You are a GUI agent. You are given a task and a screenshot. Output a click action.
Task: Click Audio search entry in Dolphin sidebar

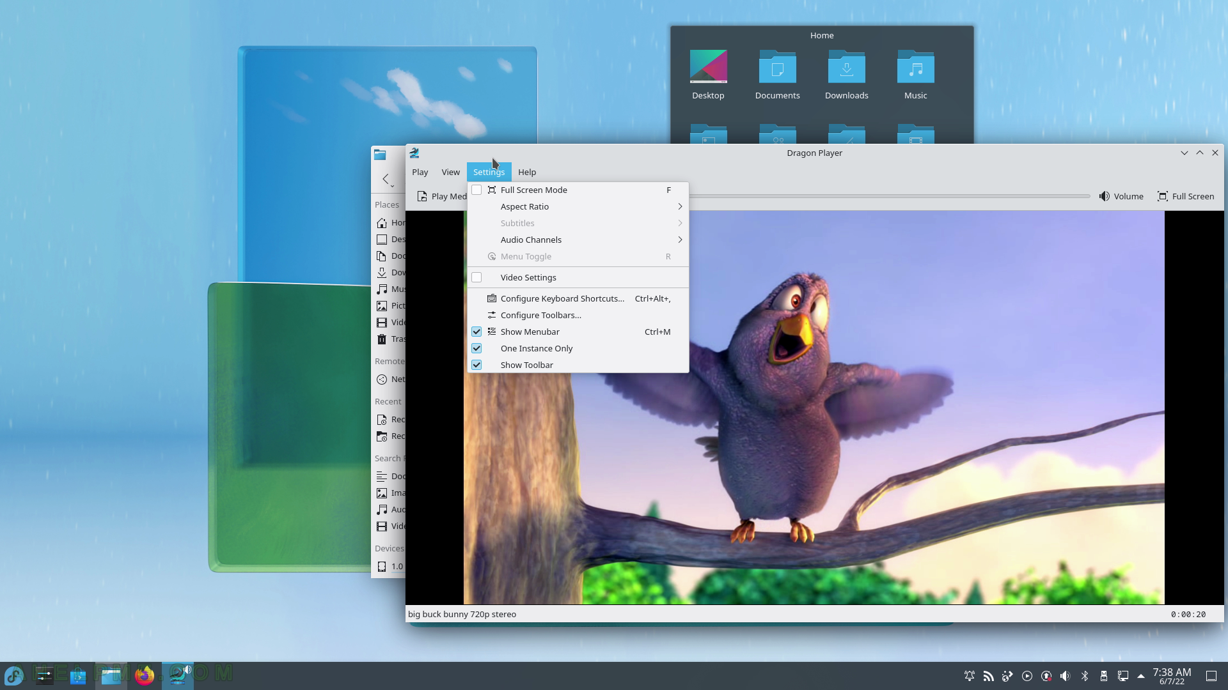click(x=390, y=509)
